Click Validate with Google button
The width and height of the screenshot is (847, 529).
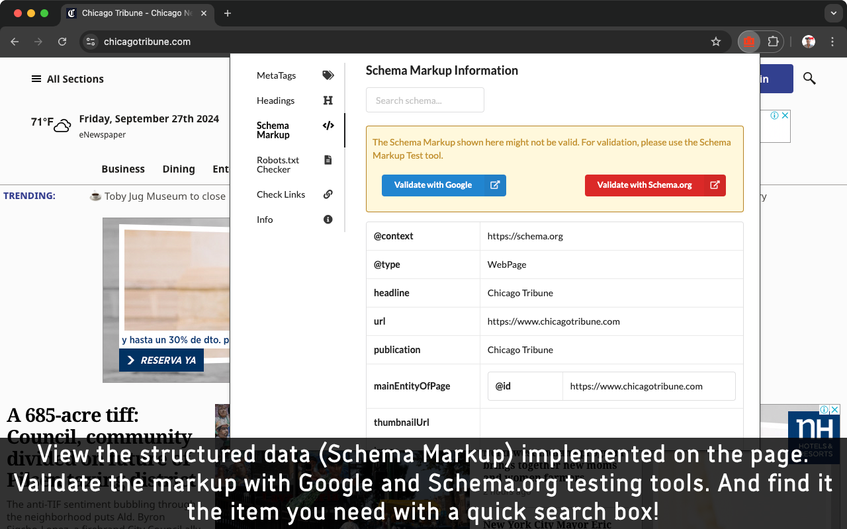pyautogui.click(x=443, y=185)
